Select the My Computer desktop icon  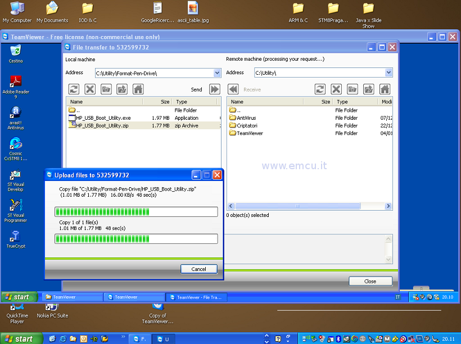(17, 12)
